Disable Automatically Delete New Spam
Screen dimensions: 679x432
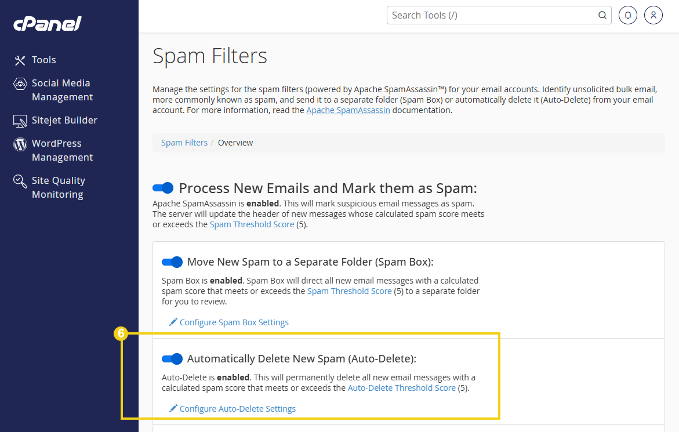tap(172, 359)
